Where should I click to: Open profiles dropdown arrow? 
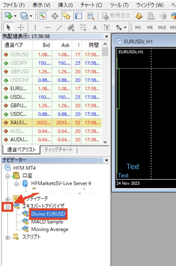point(31,16)
